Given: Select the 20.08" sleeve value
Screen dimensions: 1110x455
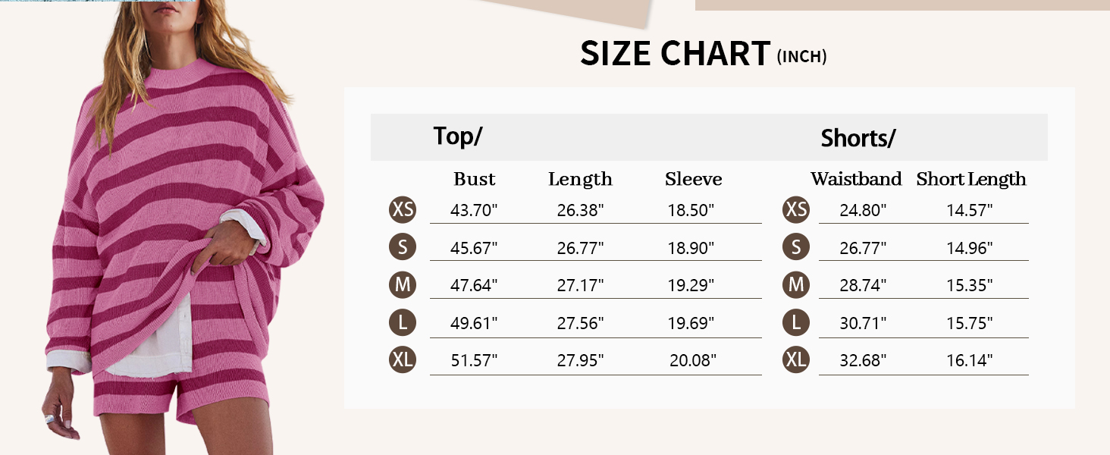Looking at the screenshot, I should 692,361.
